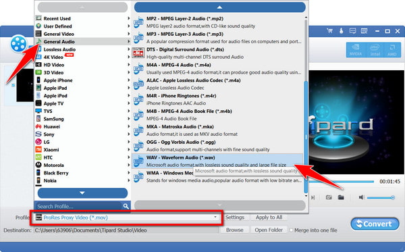Select the Apple iPad category
This screenshot has height=252, width=405.
[82, 88]
